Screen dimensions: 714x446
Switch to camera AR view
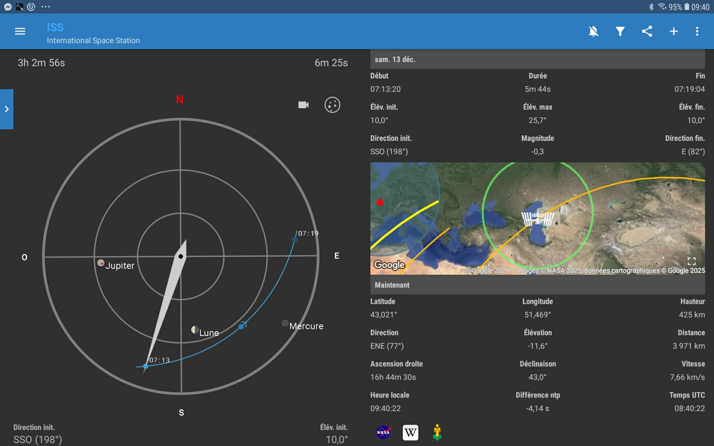click(303, 105)
